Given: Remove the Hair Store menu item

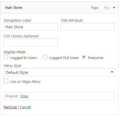Looking at the screenshot, I should click(10, 107).
